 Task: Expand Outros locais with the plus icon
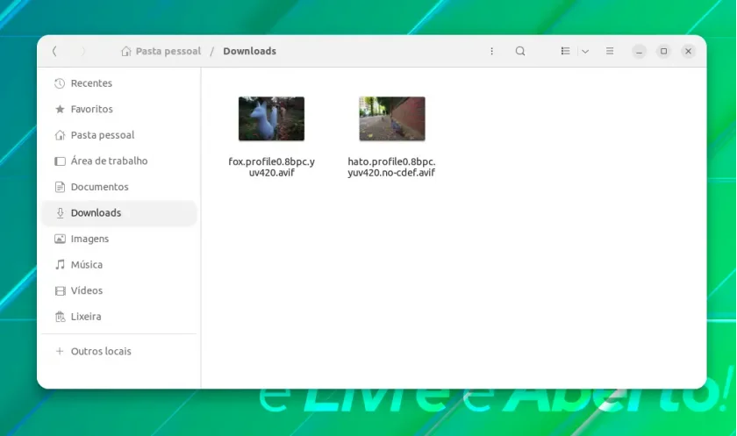click(x=60, y=352)
